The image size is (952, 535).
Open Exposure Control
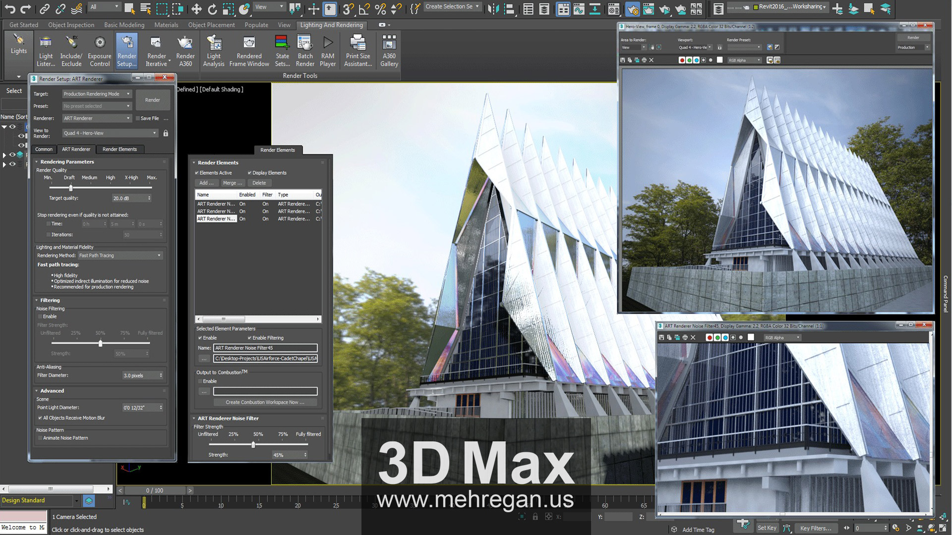99,51
